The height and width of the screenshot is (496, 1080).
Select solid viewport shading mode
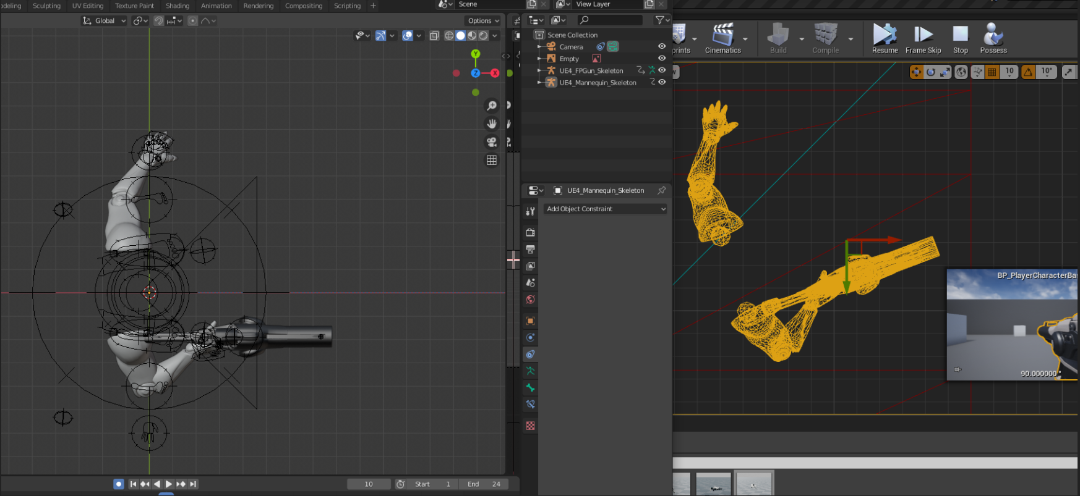[x=461, y=36]
